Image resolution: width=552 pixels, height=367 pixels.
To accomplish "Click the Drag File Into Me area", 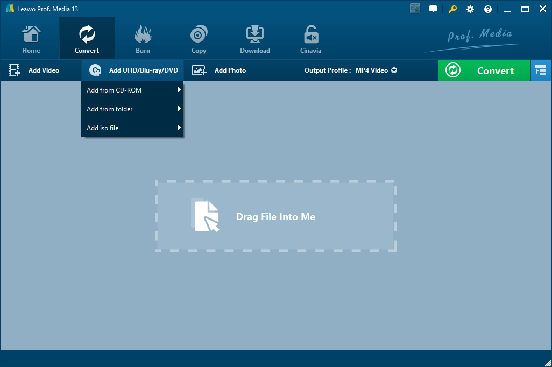I will point(275,216).
